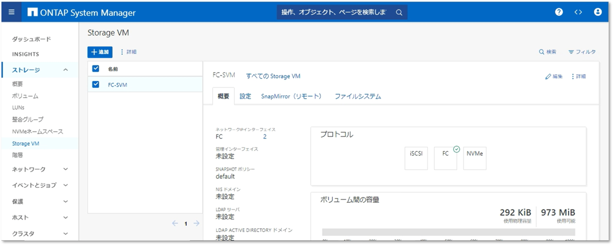Screen dimensions: 613x245
Task: Switch to the Settings tab
Action: (245, 96)
